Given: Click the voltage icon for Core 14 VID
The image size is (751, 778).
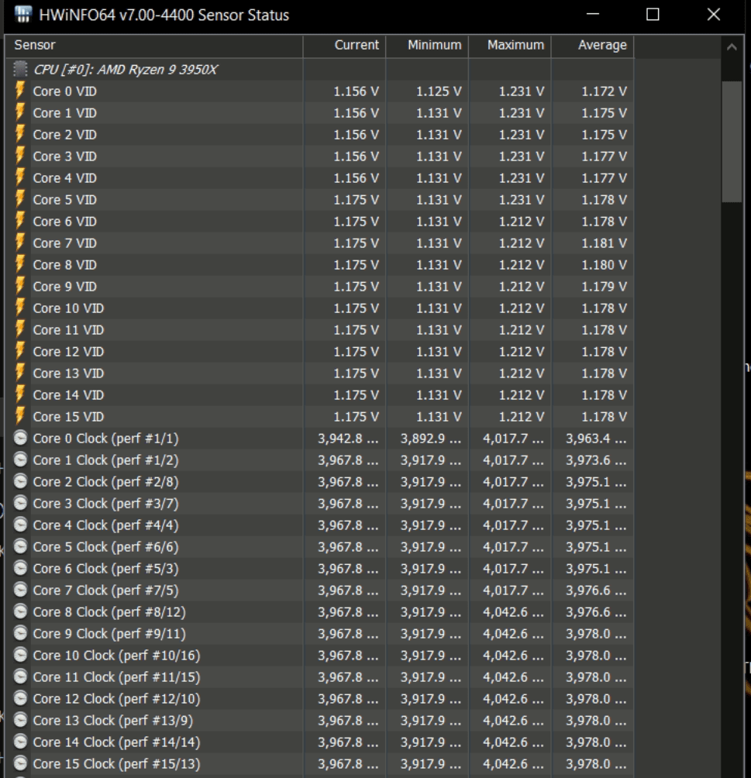Looking at the screenshot, I should [x=20, y=395].
